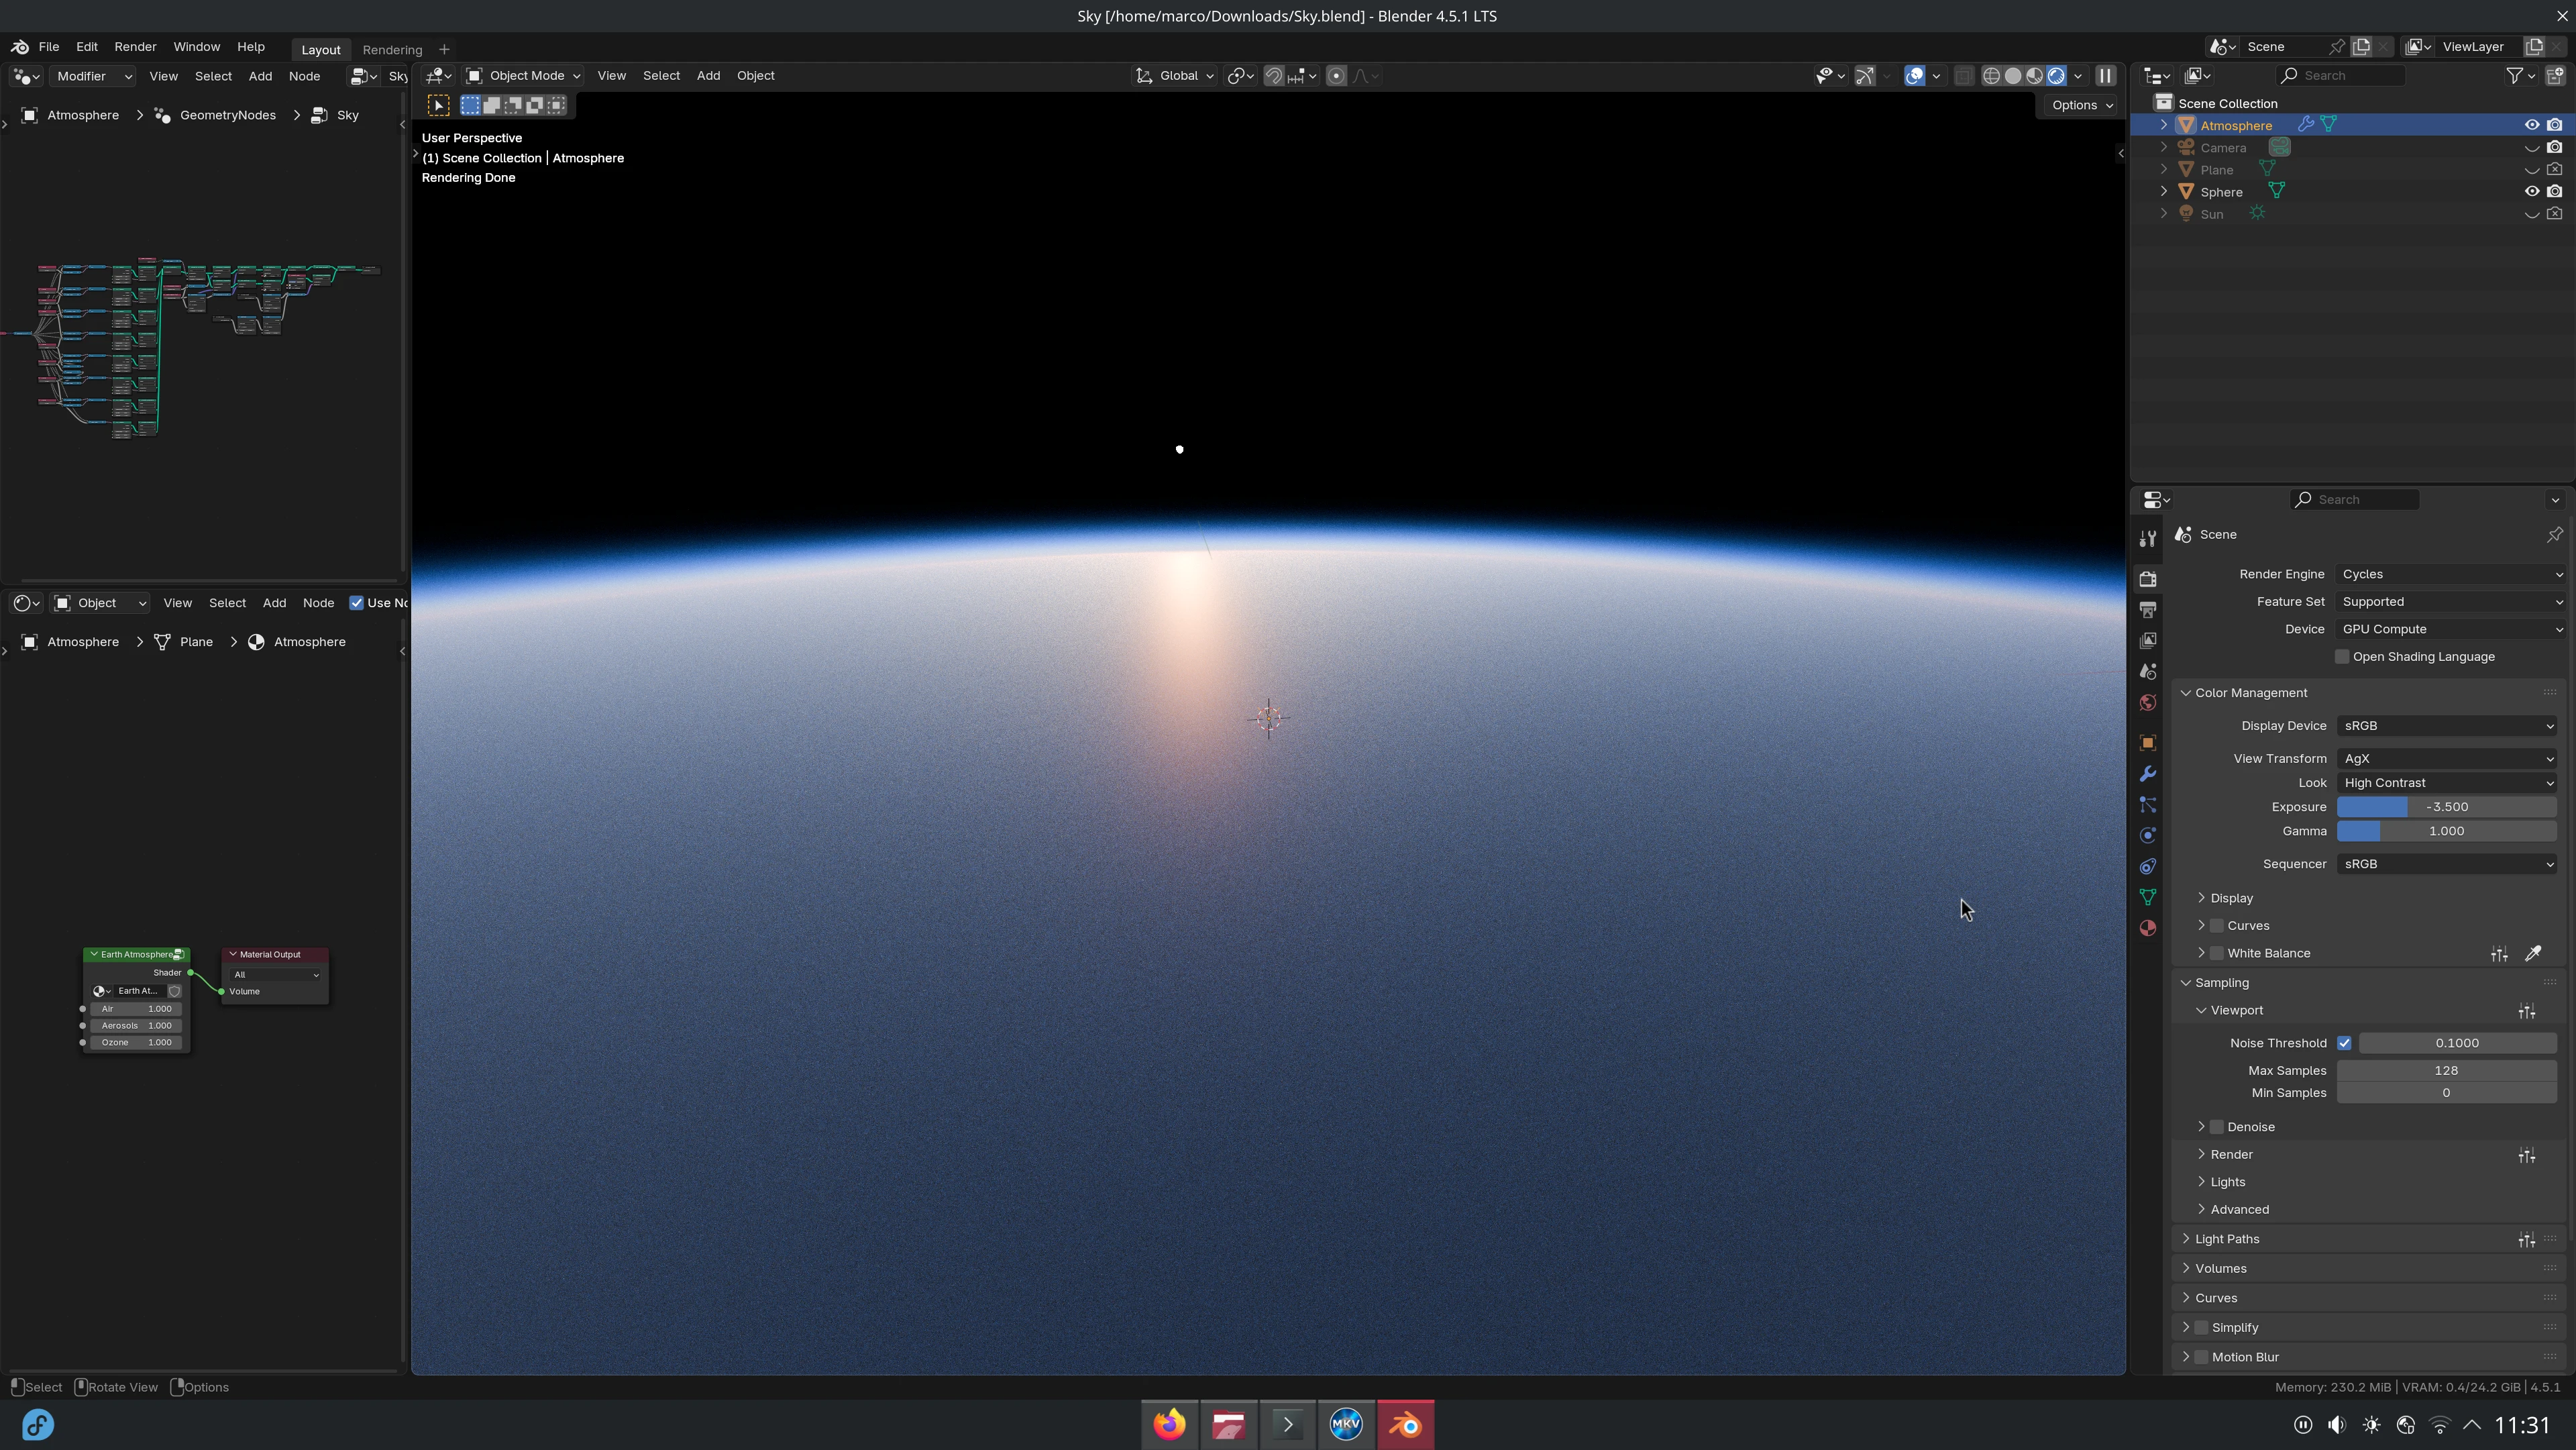Toggle the Use Nodes checkbox

[x=356, y=603]
